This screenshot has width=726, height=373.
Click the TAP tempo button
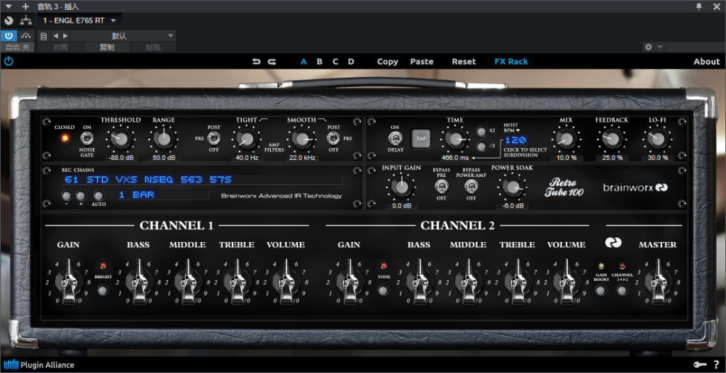[x=421, y=138]
